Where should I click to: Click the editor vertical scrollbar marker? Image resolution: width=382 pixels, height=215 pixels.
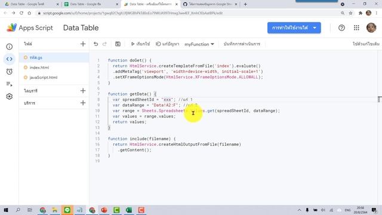coord(380,99)
